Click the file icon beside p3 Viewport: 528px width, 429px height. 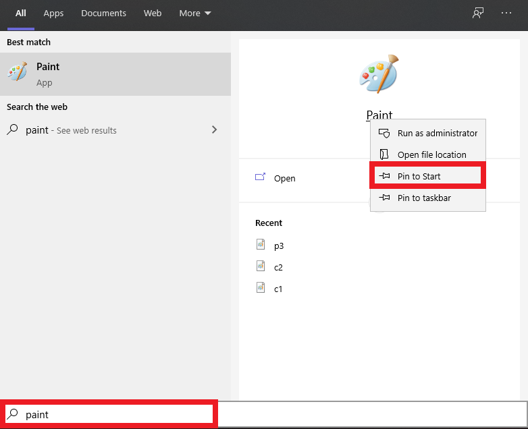coord(261,244)
